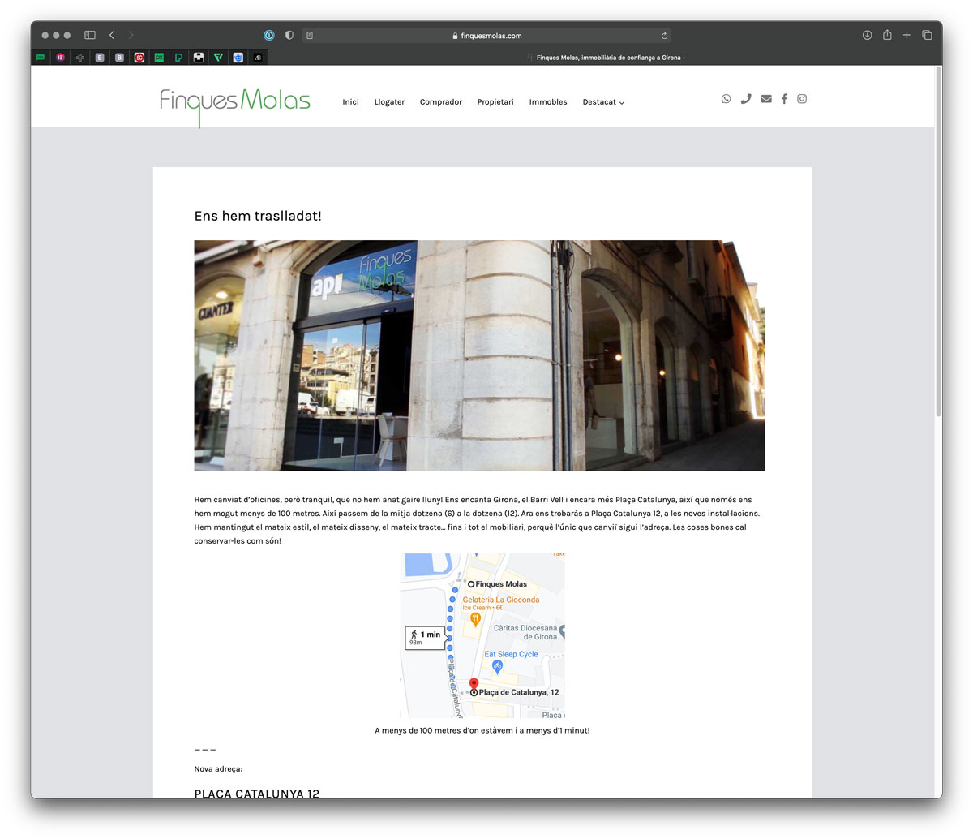
Task: Click the page scrollbar
Action: [938, 243]
